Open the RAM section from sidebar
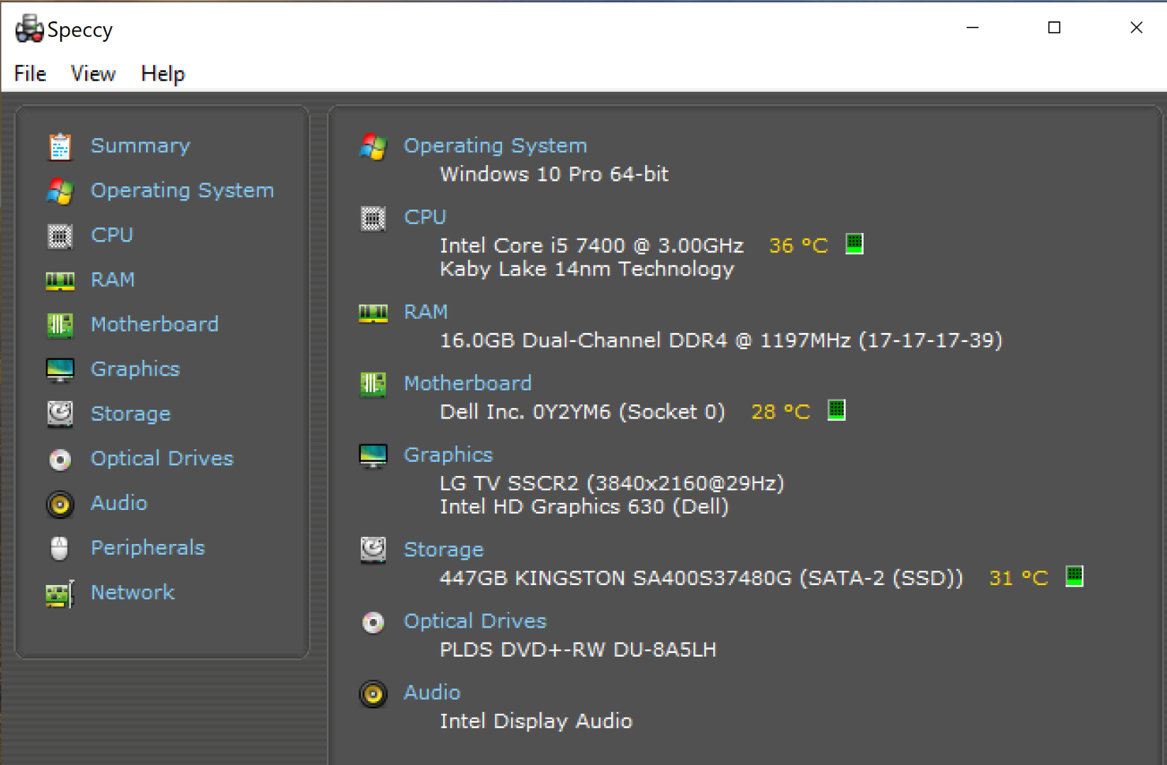This screenshot has height=765, width=1167. [x=113, y=280]
